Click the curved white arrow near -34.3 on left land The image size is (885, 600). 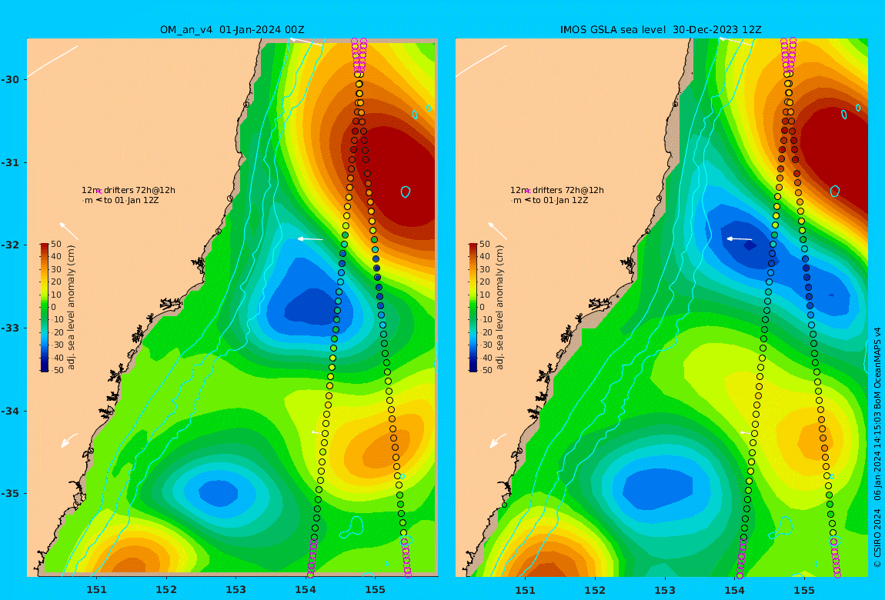point(68,441)
